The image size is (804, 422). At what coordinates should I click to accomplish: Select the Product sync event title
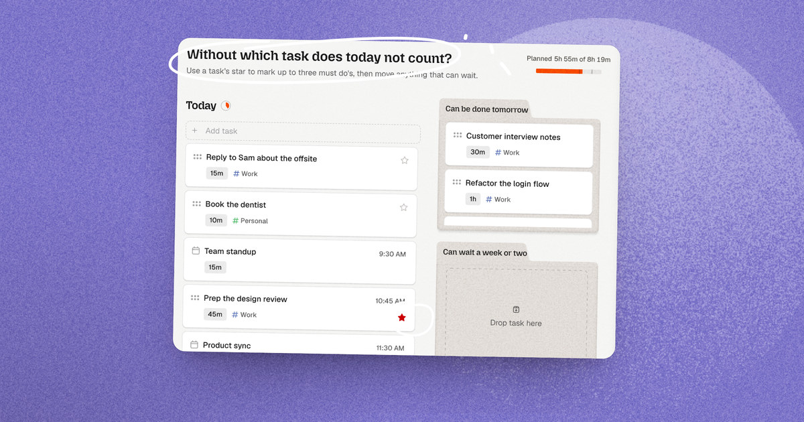pyautogui.click(x=227, y=345)
